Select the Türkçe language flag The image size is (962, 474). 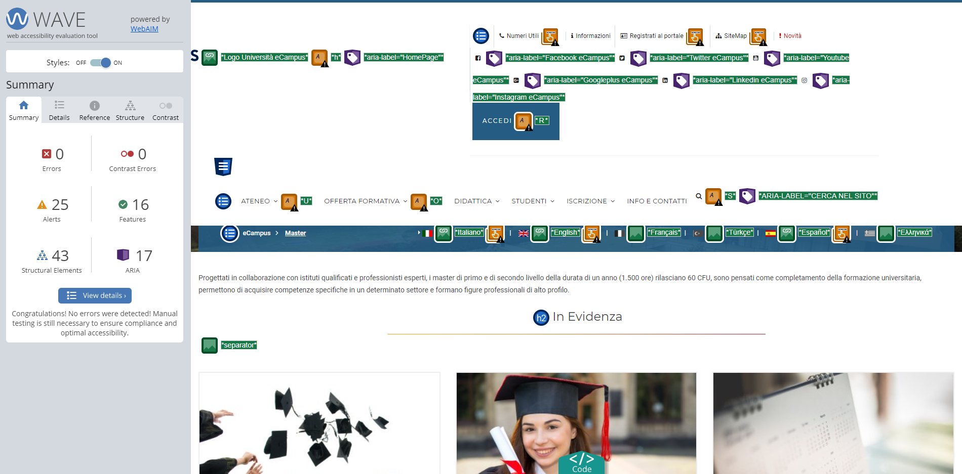pyautogui.click(x=698, y=233)
